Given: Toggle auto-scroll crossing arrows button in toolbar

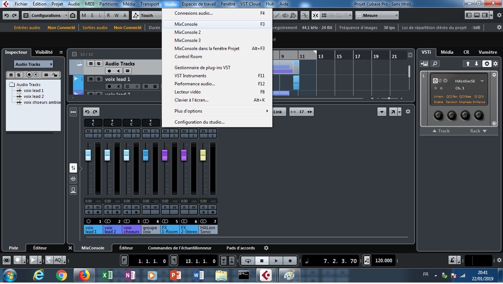Looking at the screenshot, I should [x=316, y=15].
